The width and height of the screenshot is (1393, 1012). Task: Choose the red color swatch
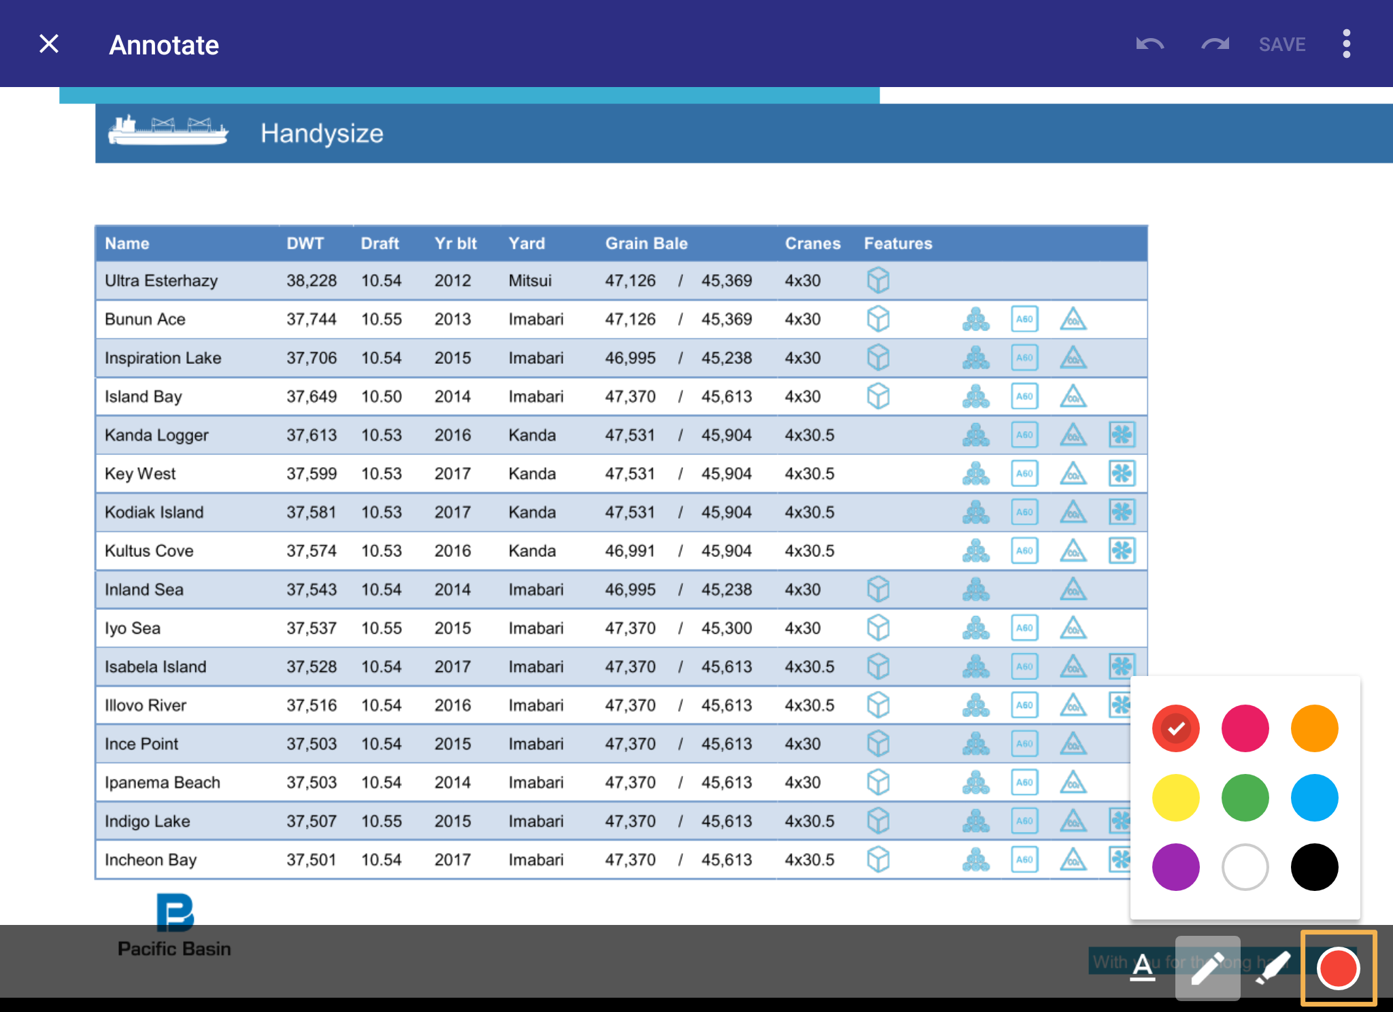pos(1176,728)
